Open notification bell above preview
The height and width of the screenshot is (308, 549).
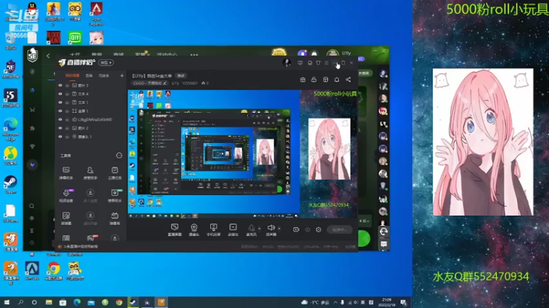tap(336, 79)
